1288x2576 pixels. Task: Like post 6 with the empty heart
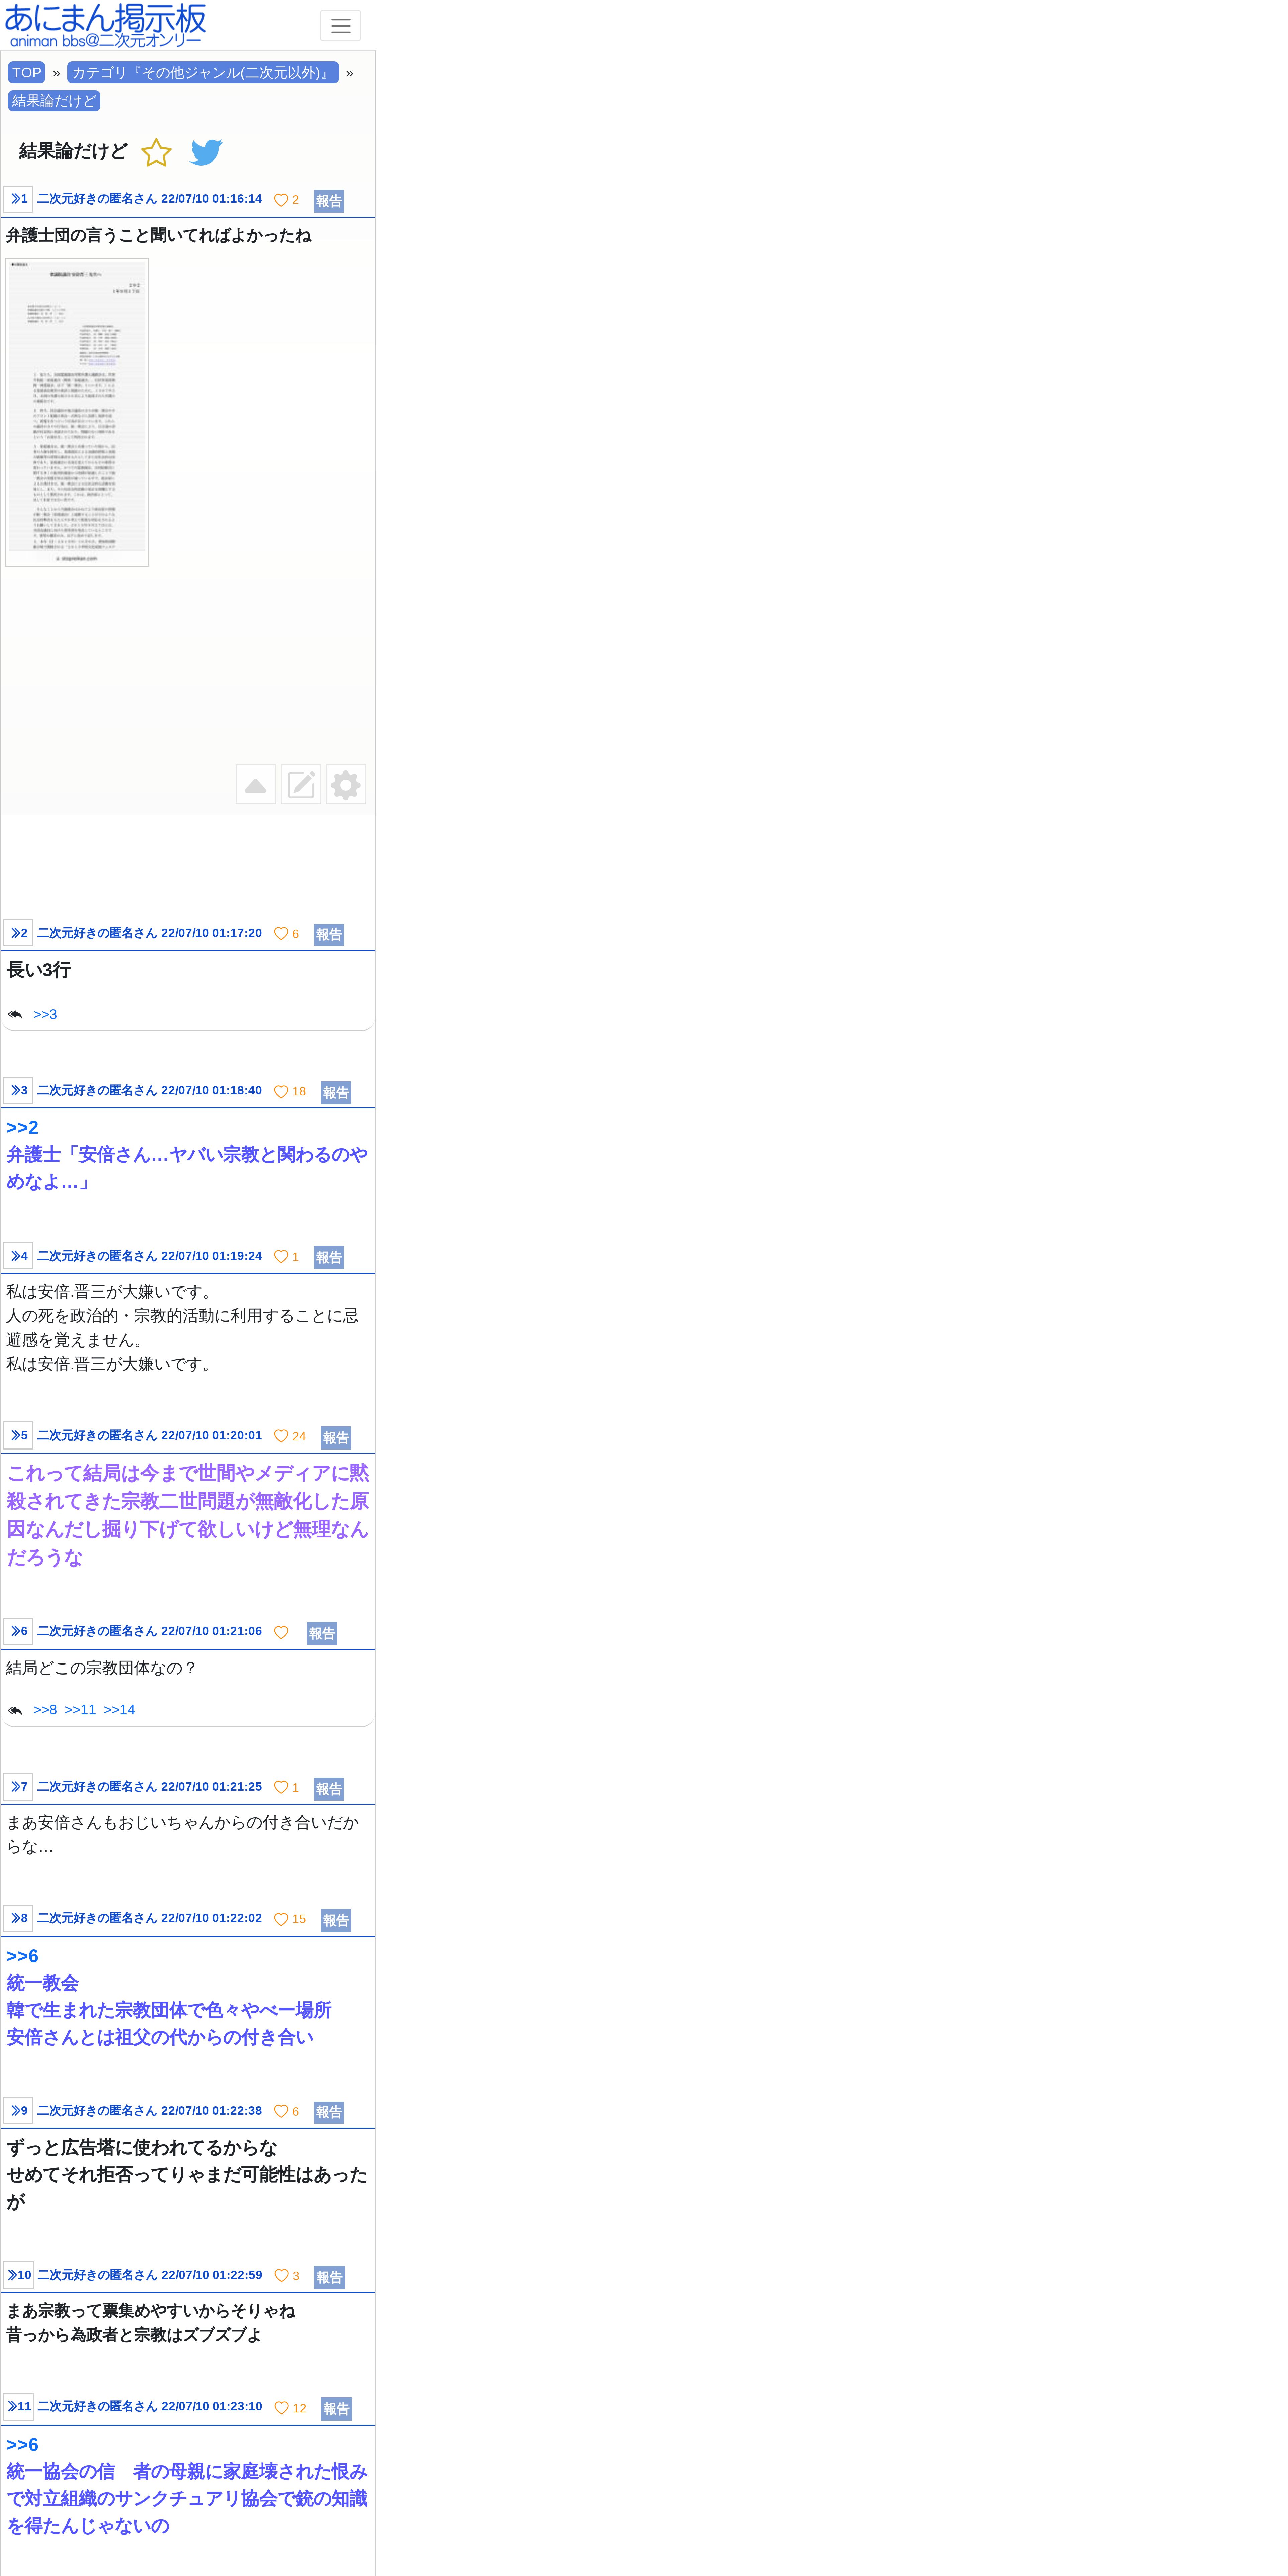coord(281,1633)
